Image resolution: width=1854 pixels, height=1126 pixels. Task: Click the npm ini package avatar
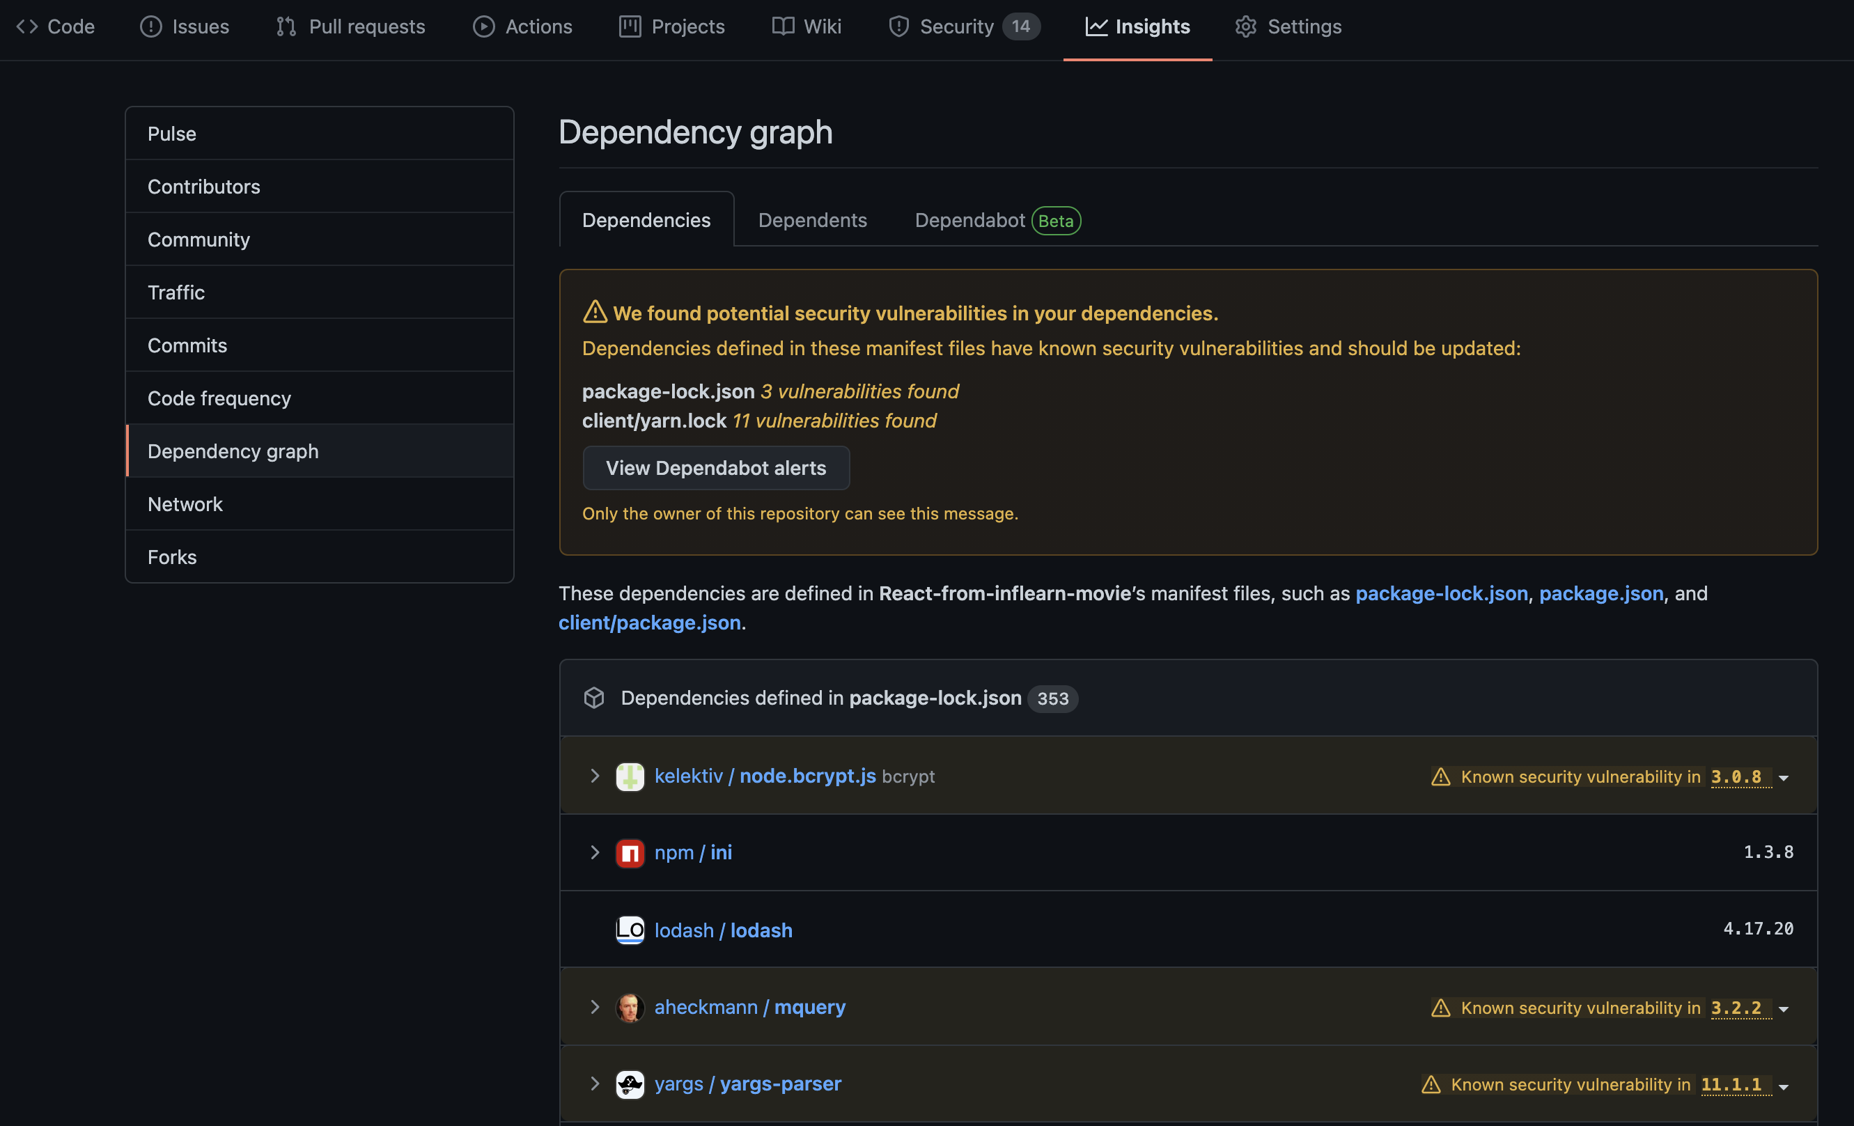(x=630, y=853)
